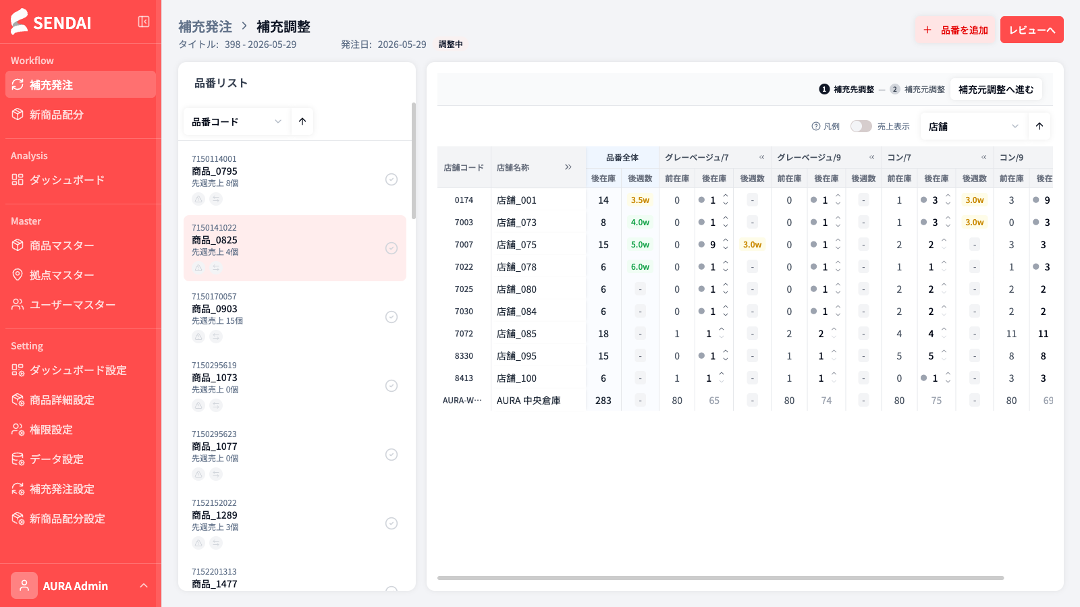1080x607 pixels.
Task: Click the 商品詳細設定 sidebar icon
Action: 18,399
